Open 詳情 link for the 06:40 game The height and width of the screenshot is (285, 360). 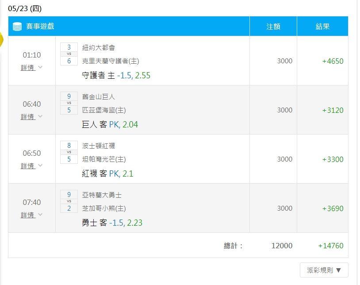tap(28, 117)
